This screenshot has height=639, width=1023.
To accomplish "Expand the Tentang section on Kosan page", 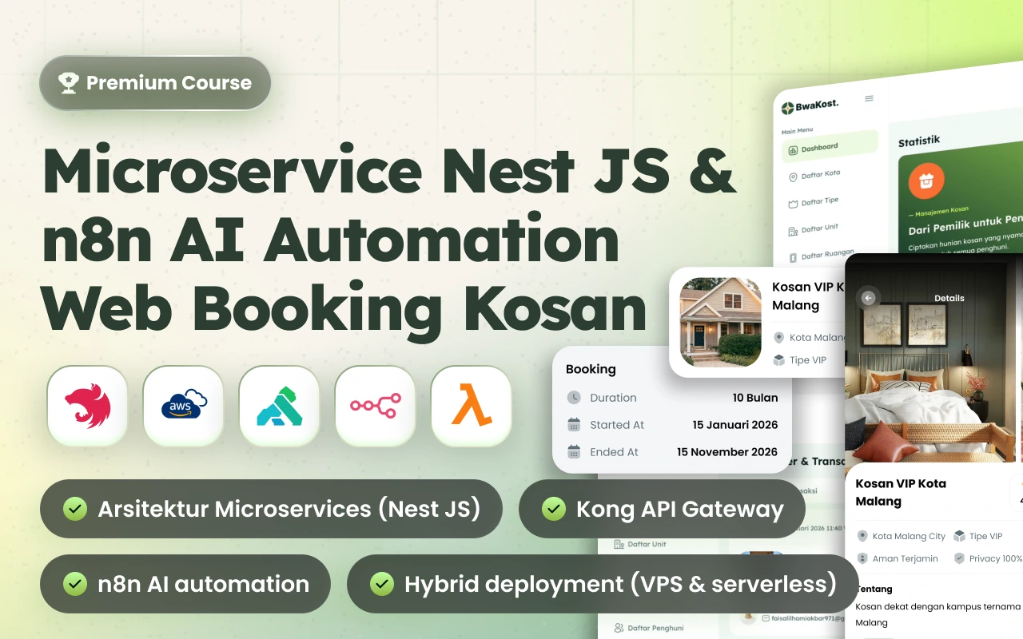I will [872, 589].
